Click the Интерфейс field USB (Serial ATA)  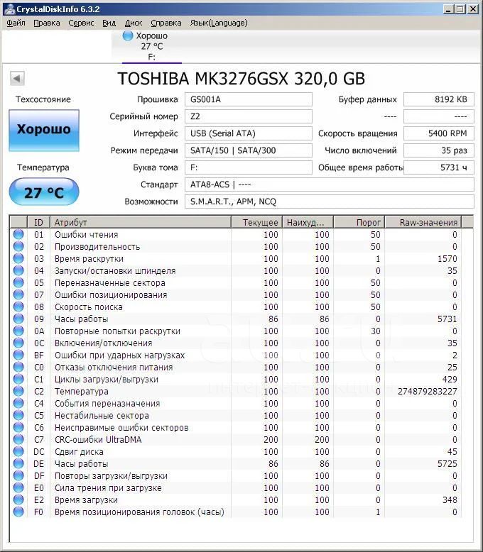pos(248,133)
